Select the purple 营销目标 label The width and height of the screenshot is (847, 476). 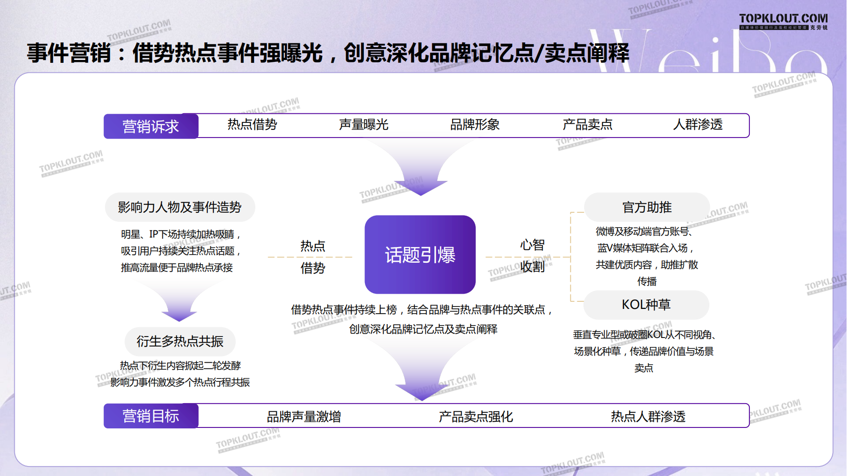(151, 416)
